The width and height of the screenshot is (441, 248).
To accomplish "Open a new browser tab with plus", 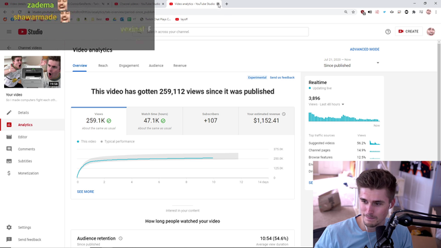I will (x=227, y=4).
